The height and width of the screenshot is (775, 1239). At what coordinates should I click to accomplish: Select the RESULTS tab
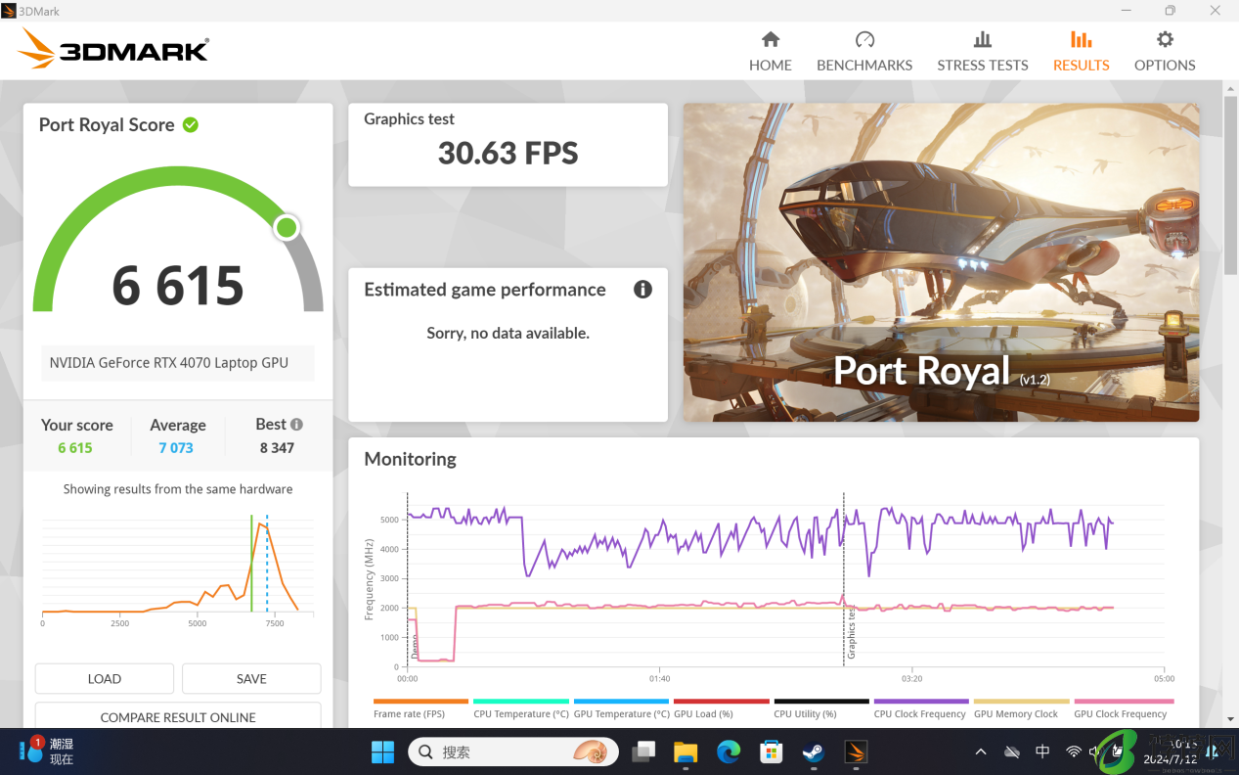(x=1081, y=52)
